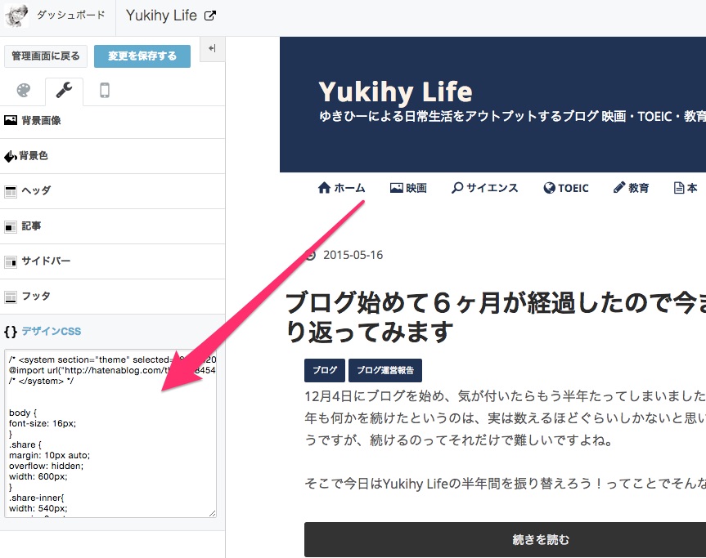The height and width of the screenshot is (558, 706).
Task: Expand the フッタ section
Action: (113, 297)
